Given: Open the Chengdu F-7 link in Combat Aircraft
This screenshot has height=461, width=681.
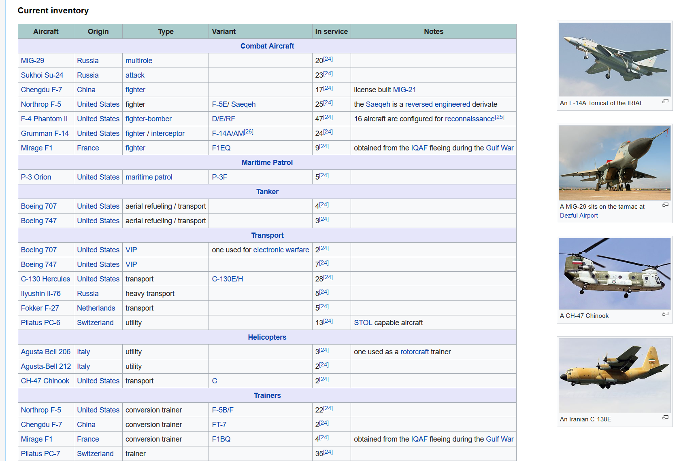Looking at the screenshot, I should (x=41, y=90).
